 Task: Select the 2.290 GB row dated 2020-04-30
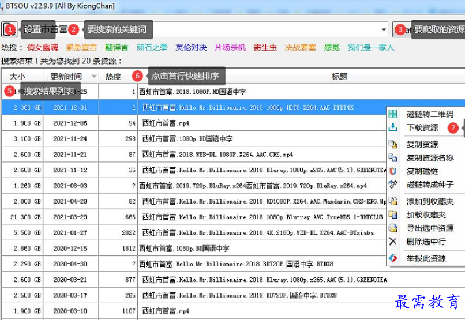point(233,264)
